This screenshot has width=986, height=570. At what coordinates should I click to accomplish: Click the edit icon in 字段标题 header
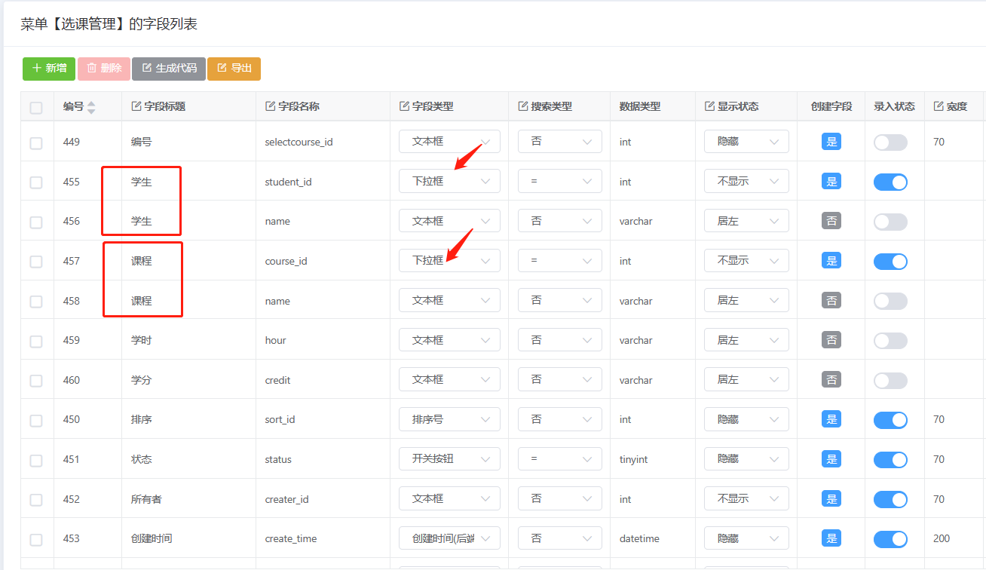click(136, 106)
